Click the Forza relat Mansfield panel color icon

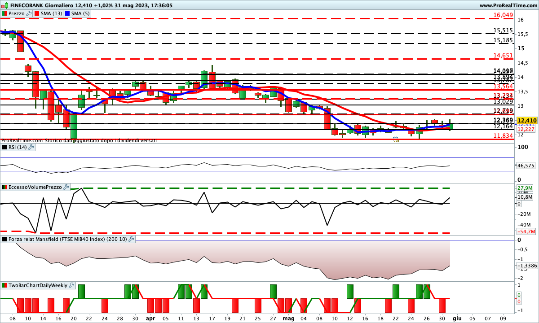4,239
